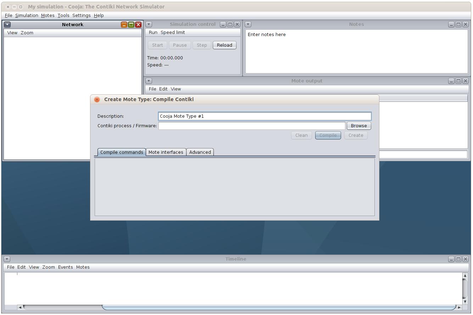
Task: Minimize the Timeline panel
Action: click(451, 259)
